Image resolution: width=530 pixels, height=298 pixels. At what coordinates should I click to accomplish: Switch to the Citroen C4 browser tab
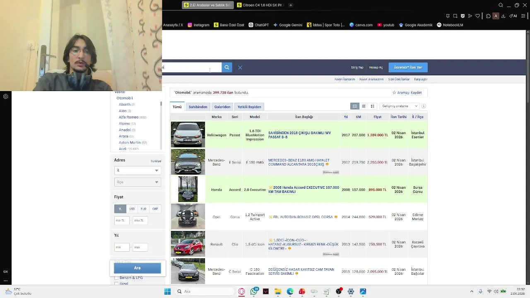(x=260, y=5)
